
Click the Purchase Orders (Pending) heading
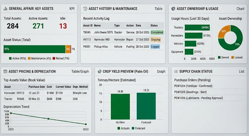coord(192,80)
